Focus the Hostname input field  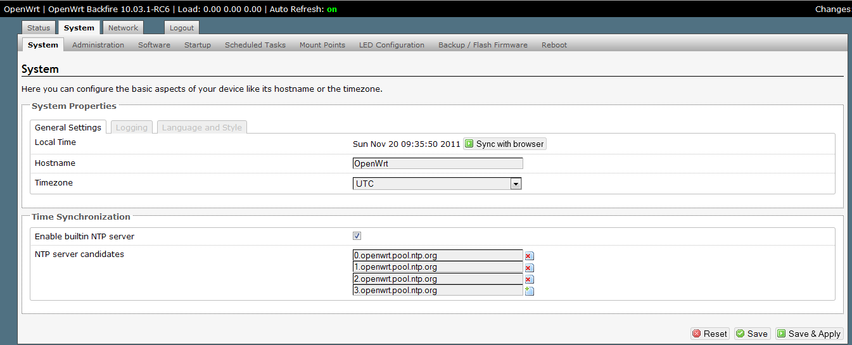pyautogui.click(x=438, y=163)
